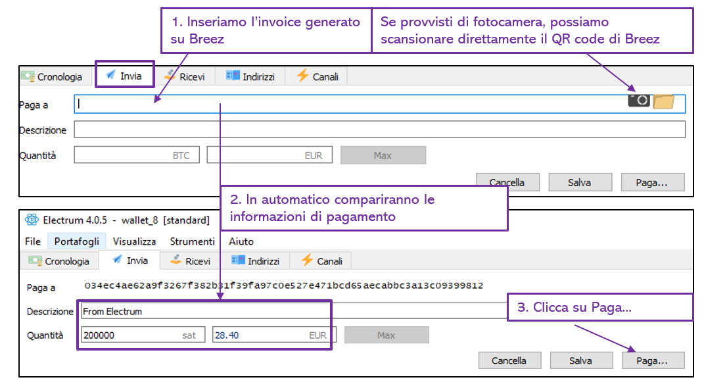Click Cancella in upper window
This screenshot has height=390, width=704.
tap(507, 182)
